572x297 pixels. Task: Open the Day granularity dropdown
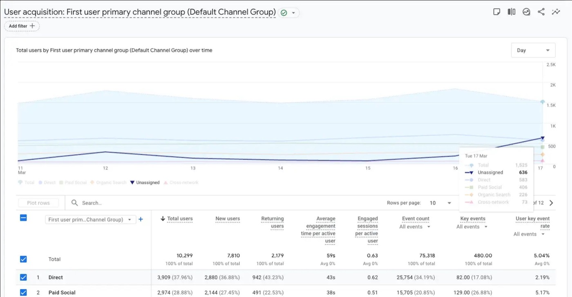[x=533, y=50]
